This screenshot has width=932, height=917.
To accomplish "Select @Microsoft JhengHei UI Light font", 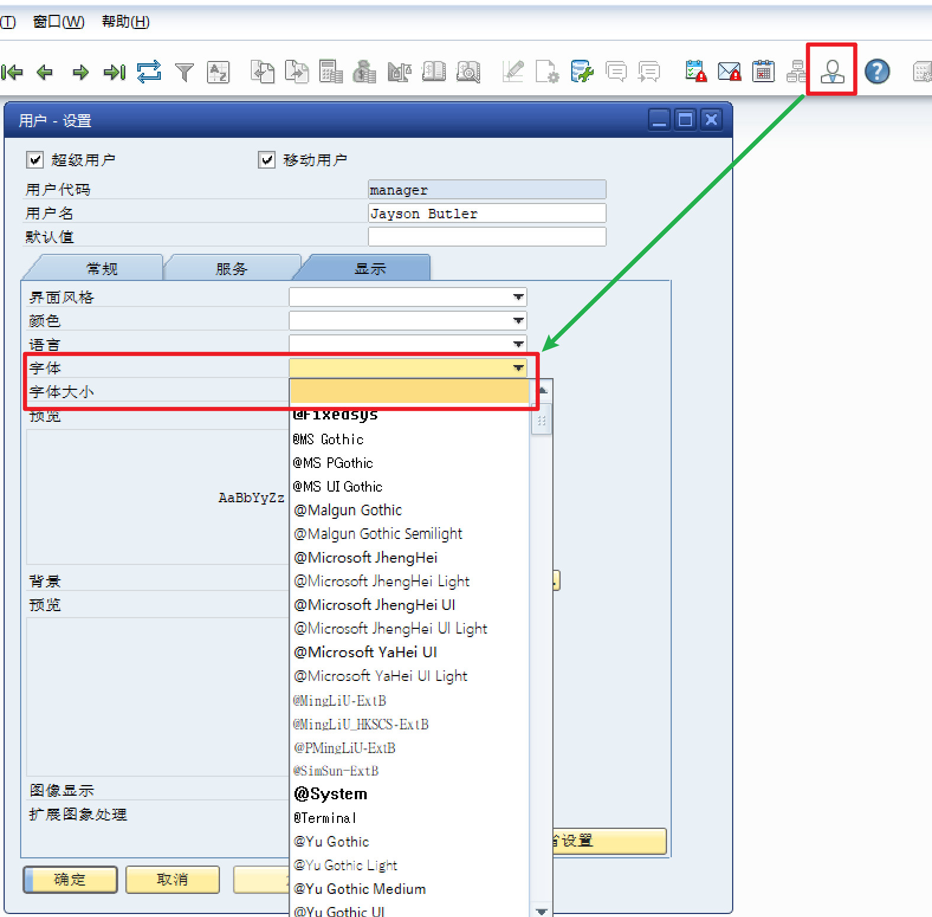I will coord(409,628).
